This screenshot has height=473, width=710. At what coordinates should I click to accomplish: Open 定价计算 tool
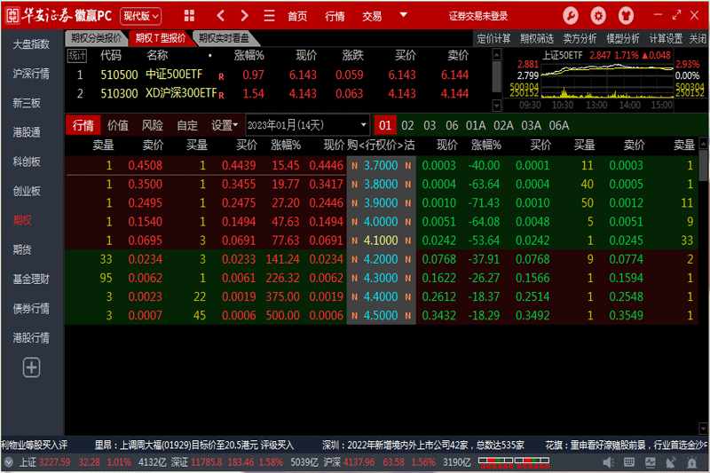[493, 38]
